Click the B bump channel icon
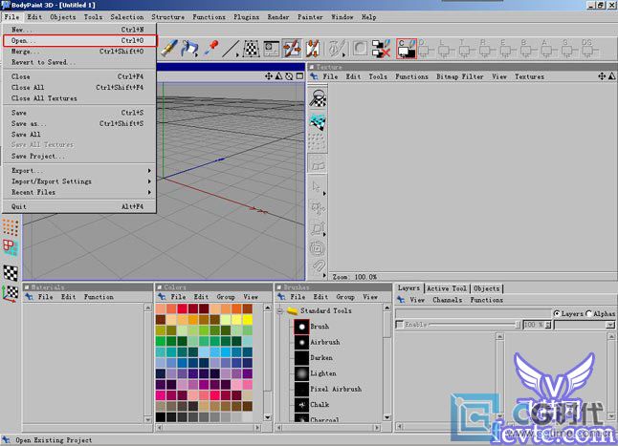This screenshot has width=618, height=446. [526, 49]
